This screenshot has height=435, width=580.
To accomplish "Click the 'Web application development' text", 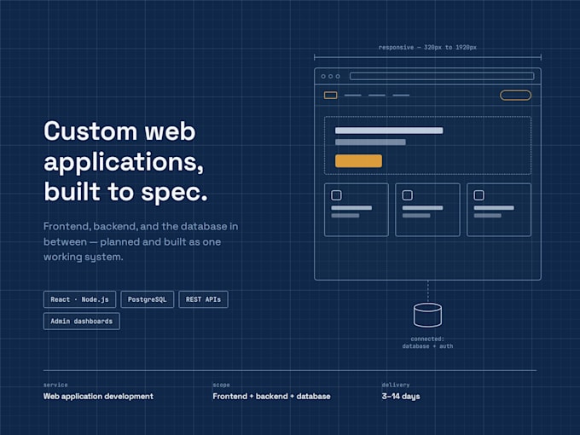I will pyautogui.click(x=98, y=396).
